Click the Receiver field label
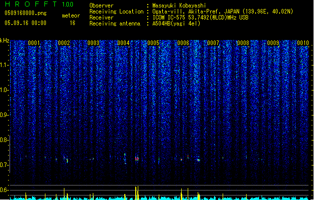This screenshot has width=314, height=200. [101, 17]
